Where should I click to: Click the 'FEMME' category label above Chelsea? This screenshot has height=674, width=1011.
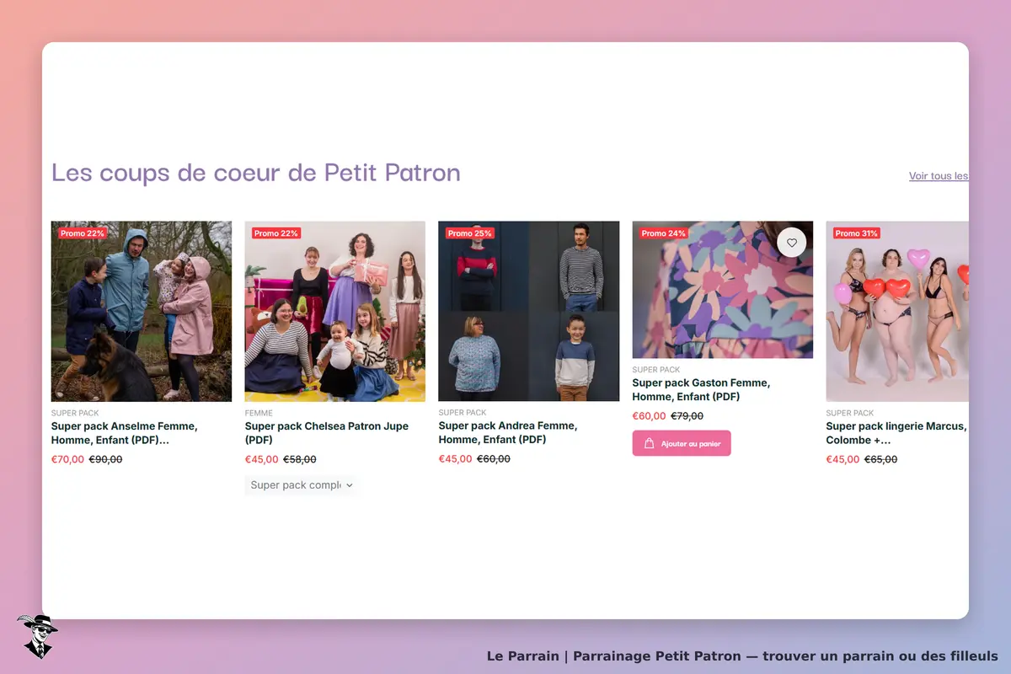pos(259,413)
